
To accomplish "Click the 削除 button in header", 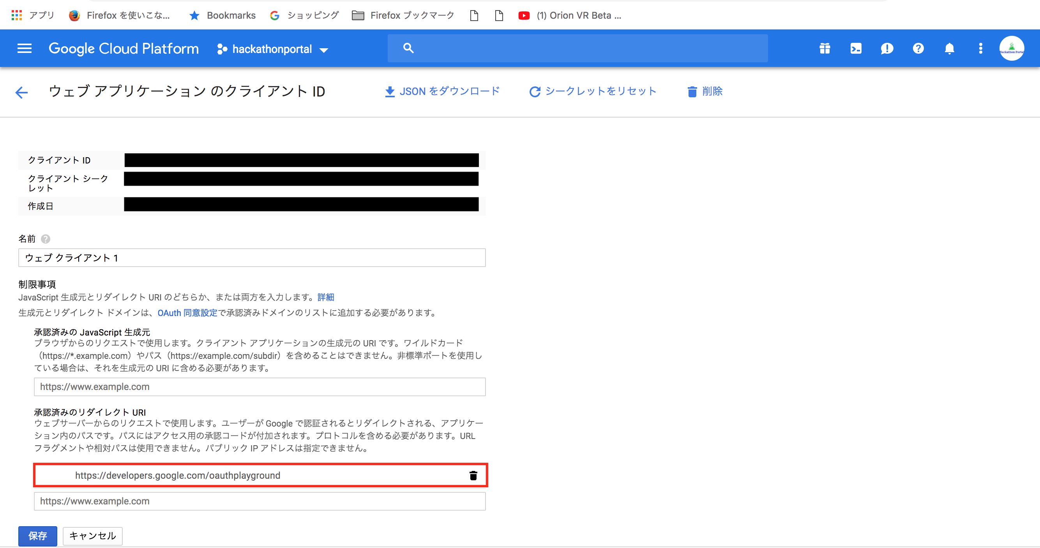I will 705,91.
